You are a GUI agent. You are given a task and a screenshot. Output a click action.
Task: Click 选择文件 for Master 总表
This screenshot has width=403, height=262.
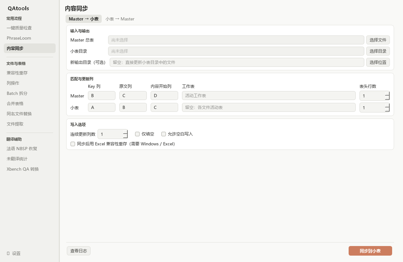pyautogui.click(x=378, y=40)
